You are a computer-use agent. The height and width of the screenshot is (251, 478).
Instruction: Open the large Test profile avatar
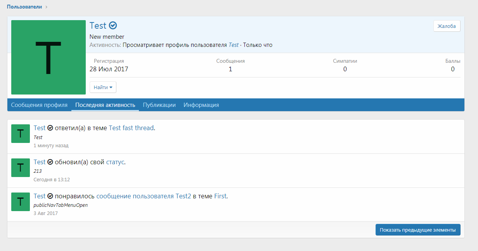[48, 57]
